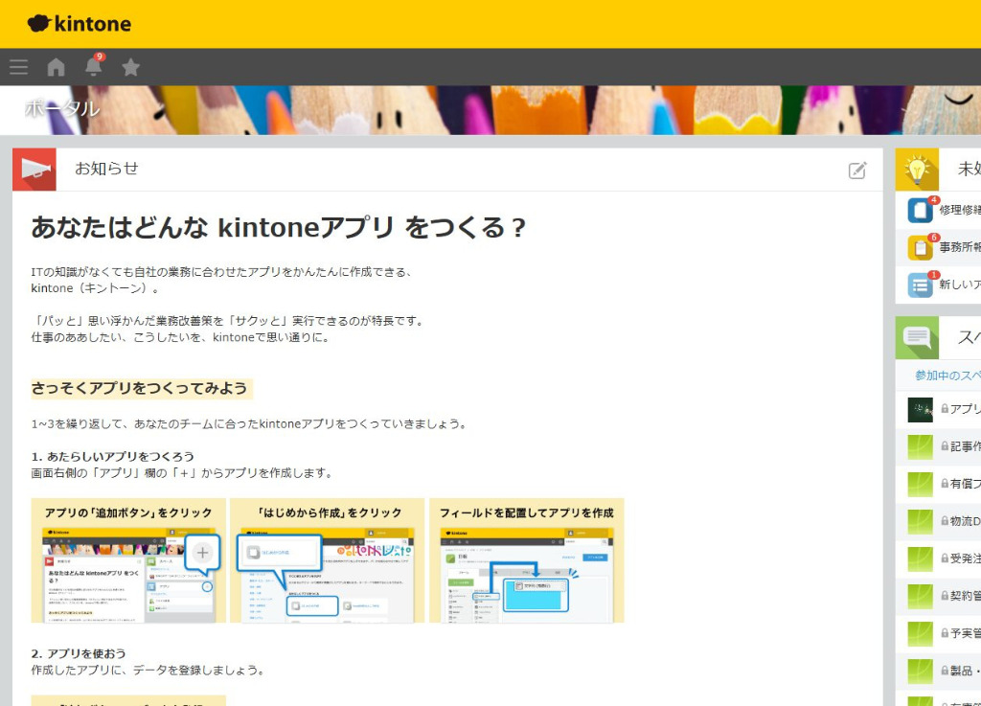Click the green icon beside 契約管 space

coord(921,597)
